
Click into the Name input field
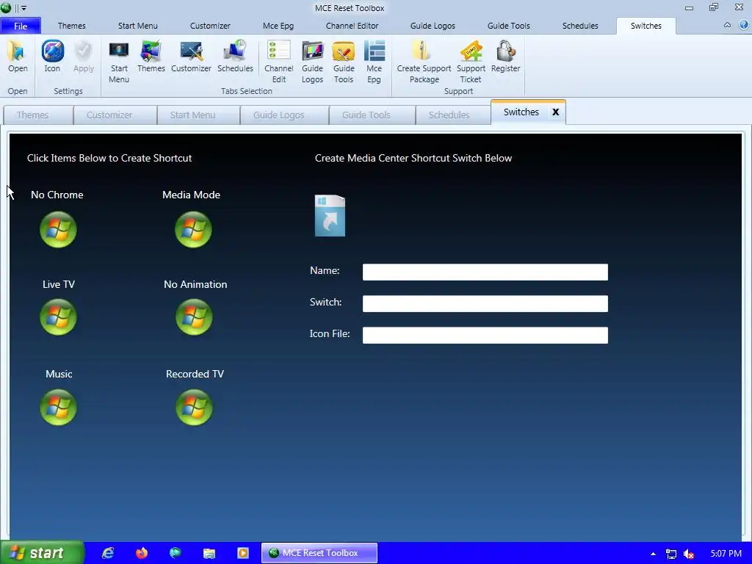coord(485,272)
